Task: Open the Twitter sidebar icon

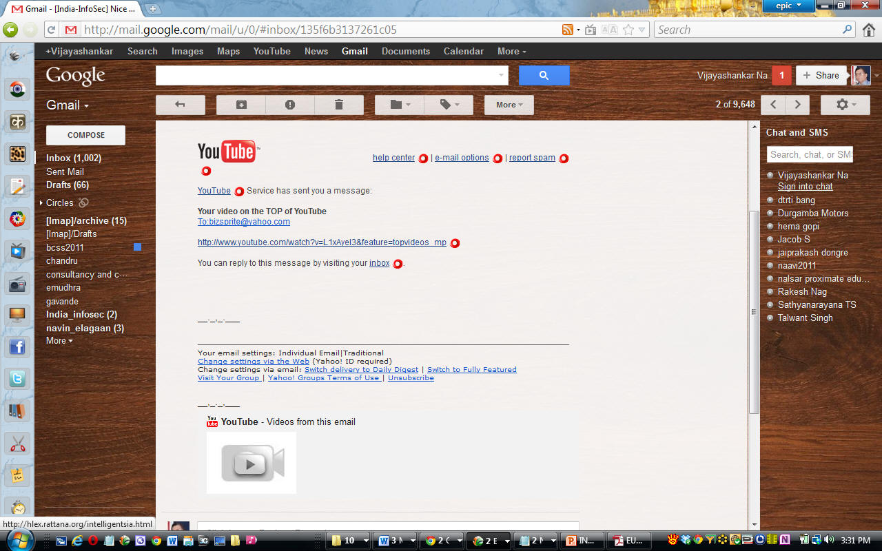Action: point(17,378)
